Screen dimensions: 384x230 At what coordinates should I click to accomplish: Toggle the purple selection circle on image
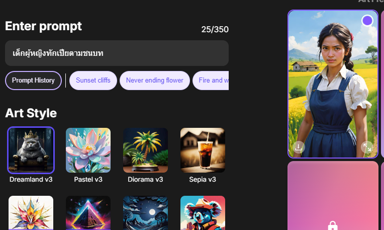(367, 21)
